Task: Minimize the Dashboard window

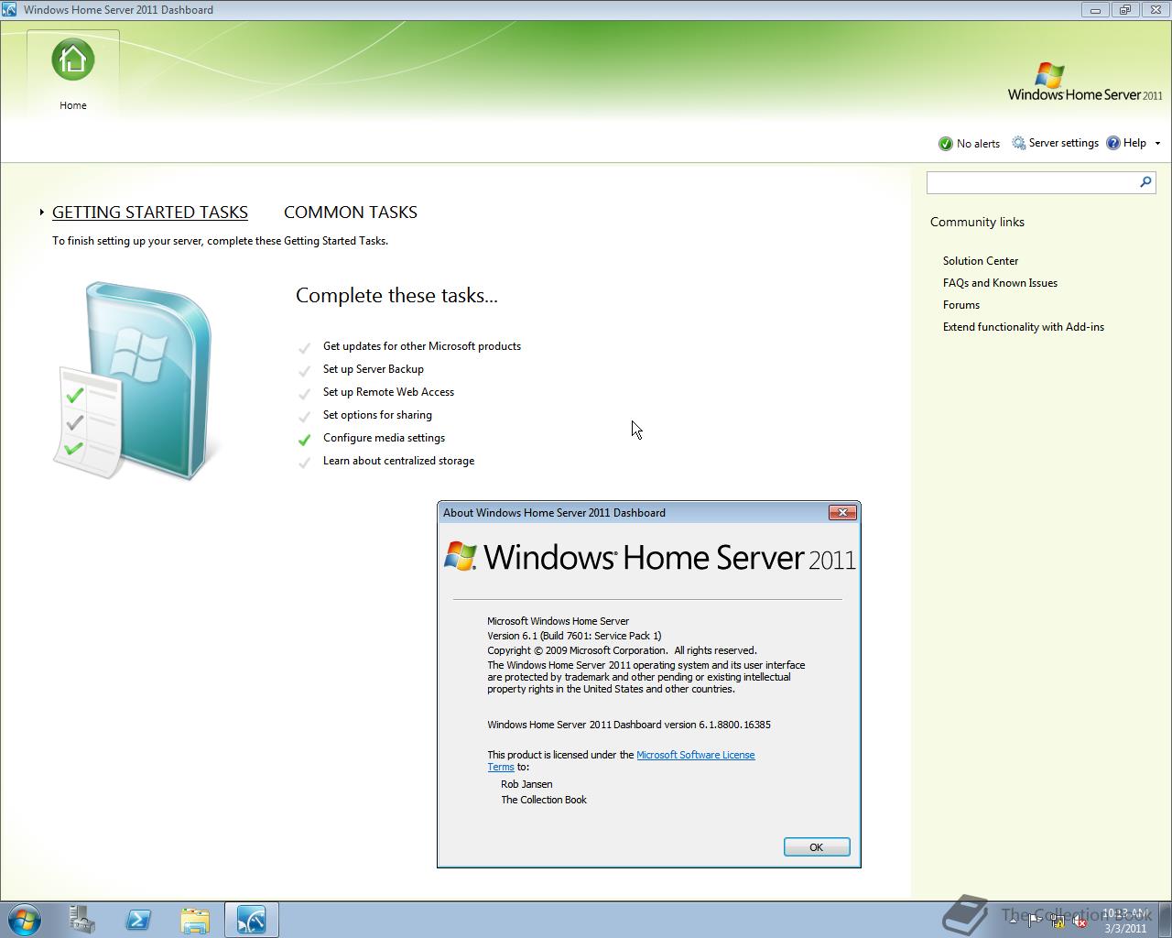Action: coord(1095,10)
